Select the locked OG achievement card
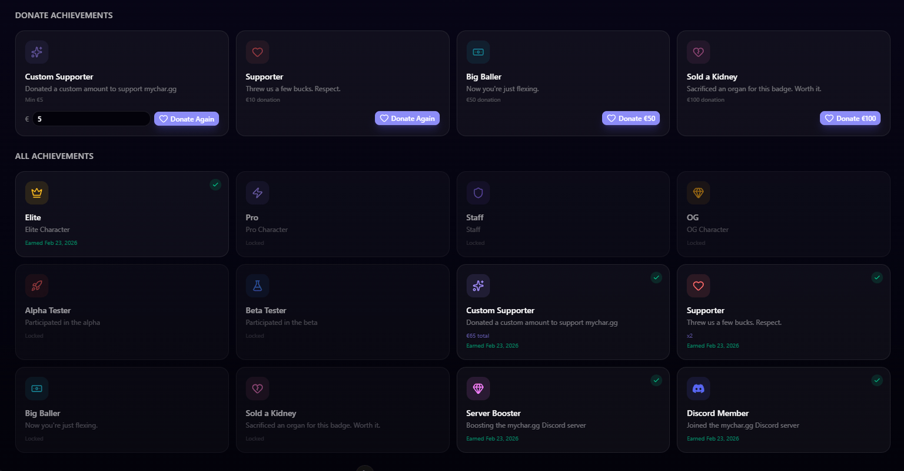The image size is (904, 471). click(x=783, y=214)
